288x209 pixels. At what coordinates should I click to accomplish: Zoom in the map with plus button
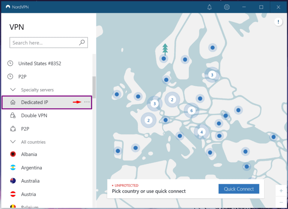pos(281,191)
